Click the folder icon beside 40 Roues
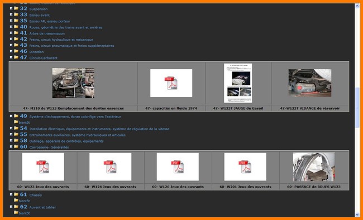The image size is (363, 220). pos(16,27)
